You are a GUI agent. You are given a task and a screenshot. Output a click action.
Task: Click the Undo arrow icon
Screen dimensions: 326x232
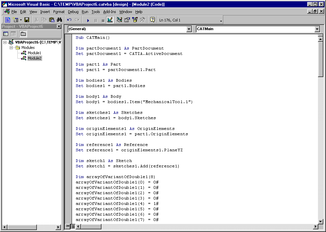(69, 20)
